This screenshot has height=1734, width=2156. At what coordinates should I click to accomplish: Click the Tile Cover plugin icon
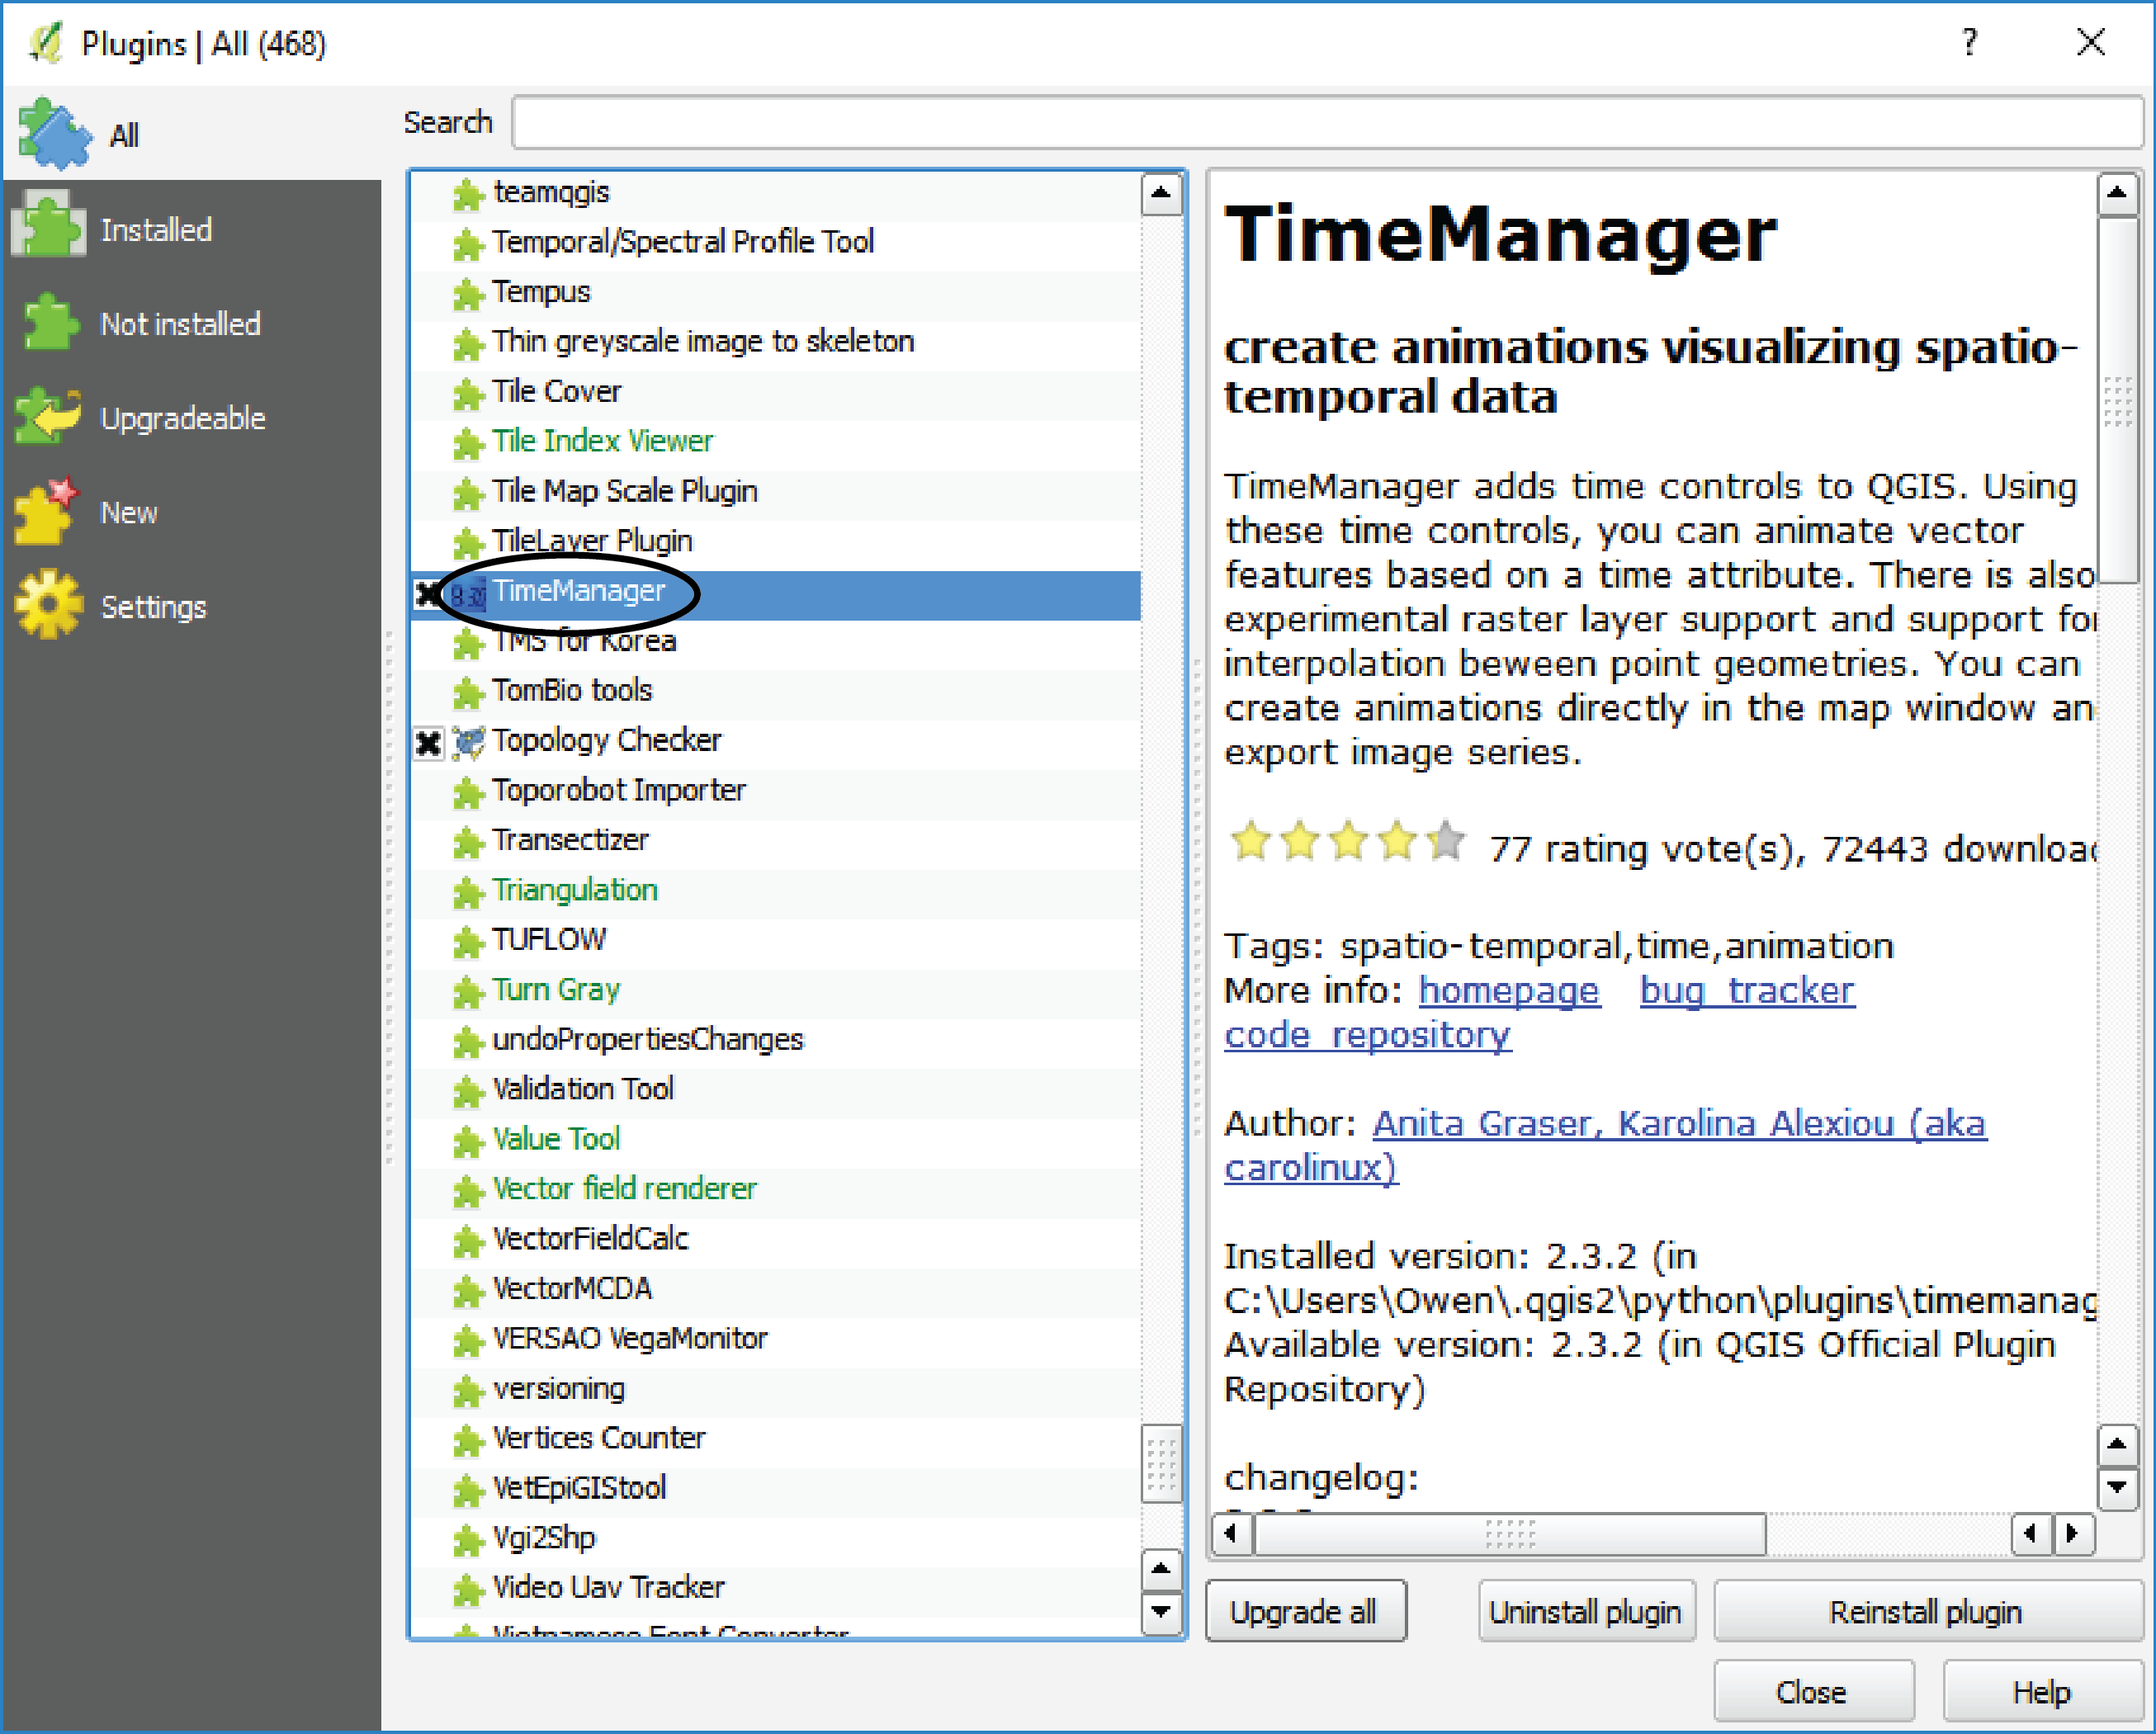(x=467, y=394)
